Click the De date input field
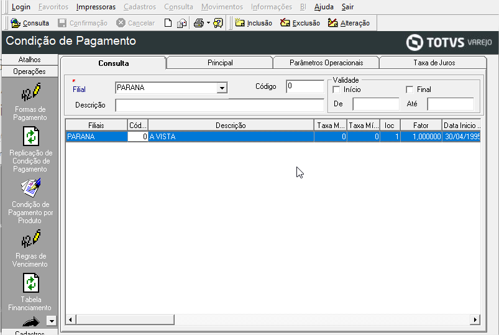Screen dimensions: 499x335 pyautogui.click(x=376, y=104)
